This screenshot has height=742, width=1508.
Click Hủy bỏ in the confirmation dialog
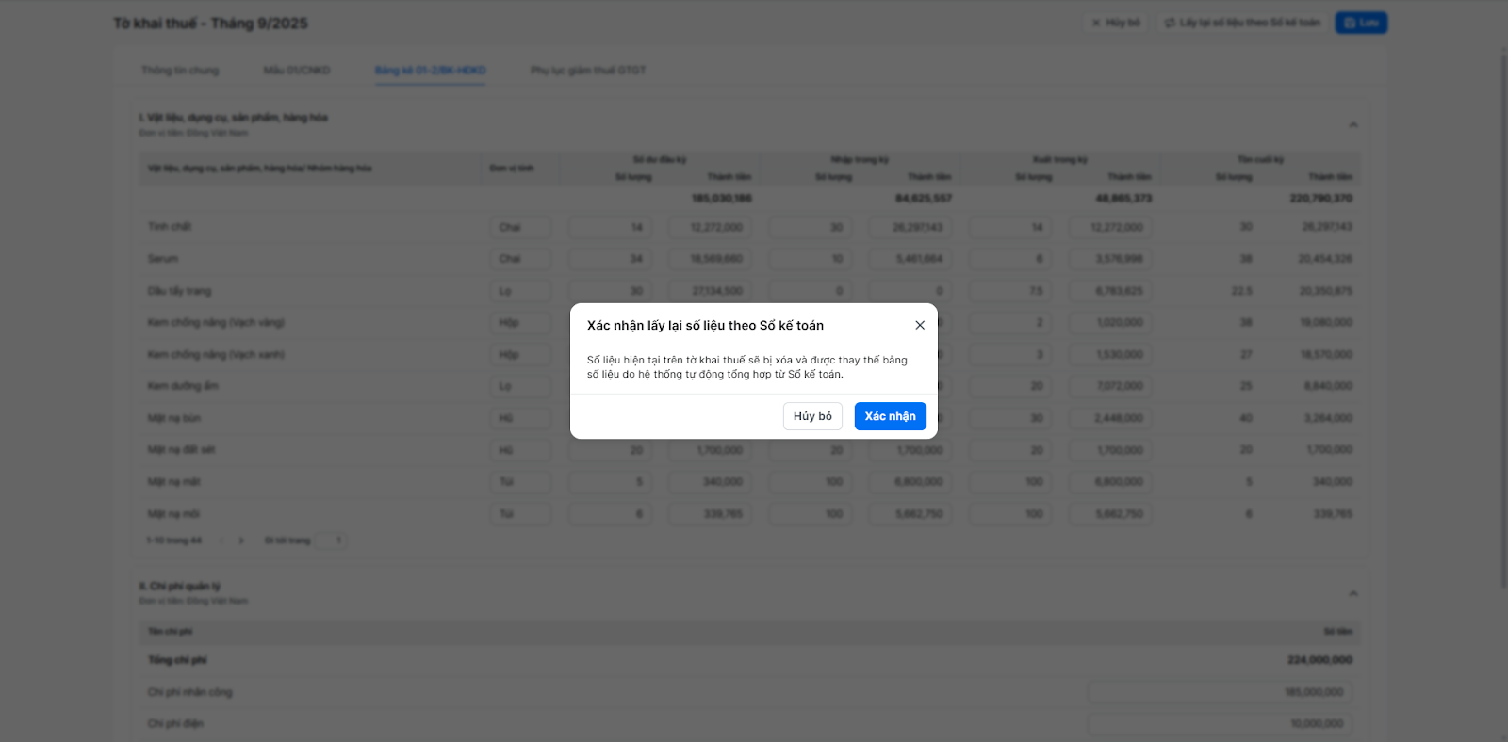click(812, 416)
